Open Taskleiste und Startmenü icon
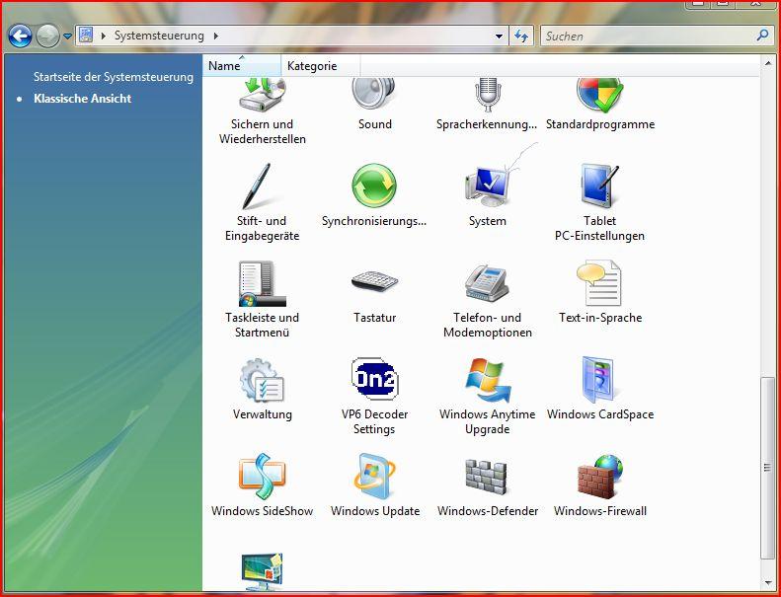The height and width of the screenshot is (597, 781). click(262, 283)
